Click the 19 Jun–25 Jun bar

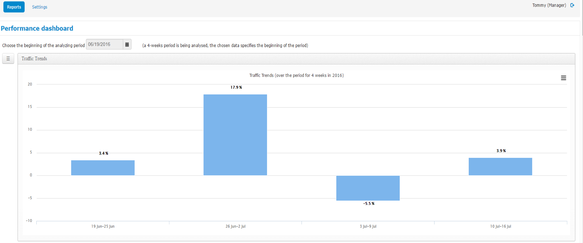click(103, 168)
